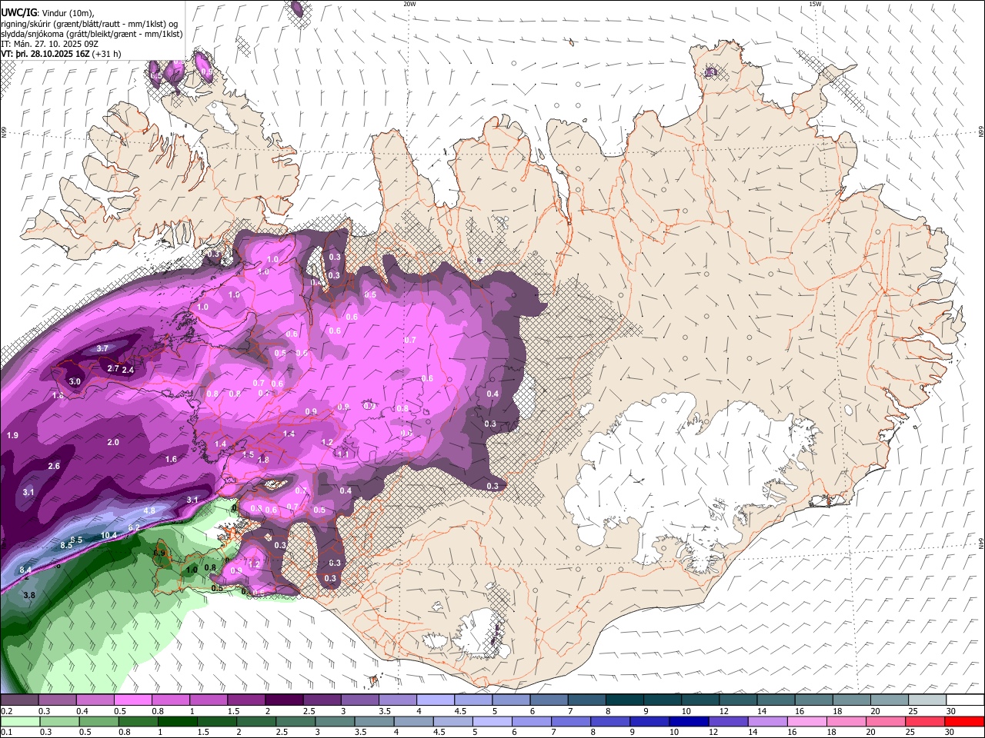
Task: Click the '15W' longitude label
Action: tap(815, 4)
